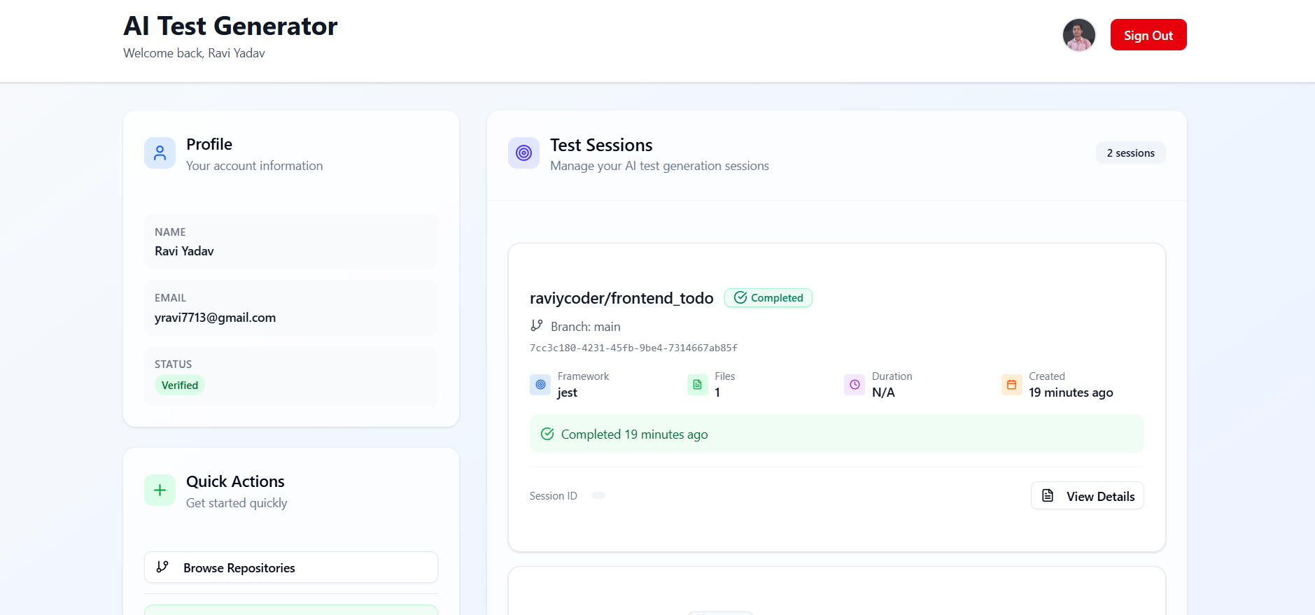The width and height of the screenshot is (1315, 615).
Task: Click the name value Ravi Yadav
Action: pyautogui.click(x=184, y=251)
